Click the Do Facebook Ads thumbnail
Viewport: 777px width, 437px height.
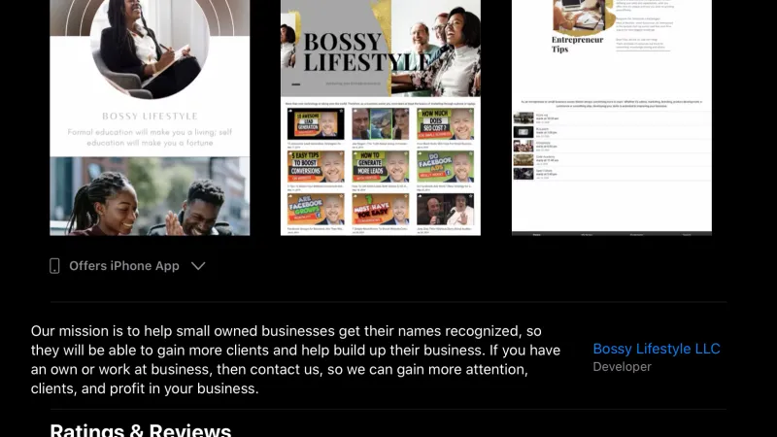(445, 166)
